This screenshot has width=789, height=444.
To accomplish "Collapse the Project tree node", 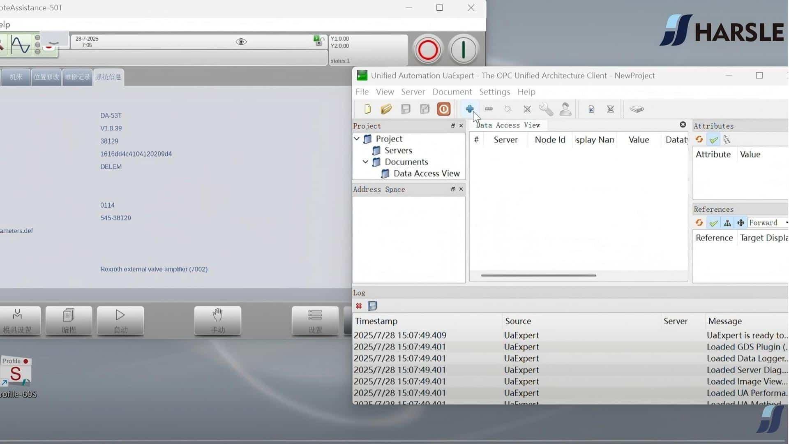I will (357, 139).
